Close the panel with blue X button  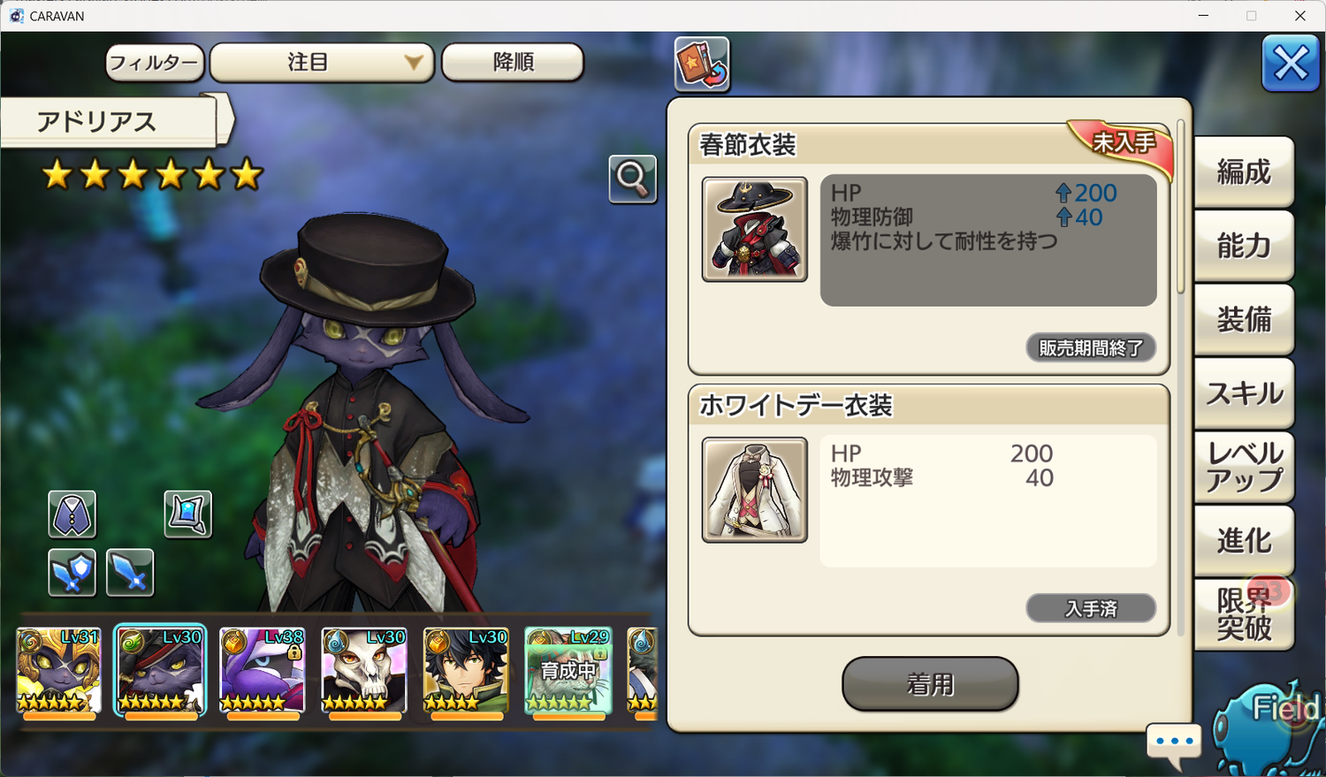pos(1291,64)
